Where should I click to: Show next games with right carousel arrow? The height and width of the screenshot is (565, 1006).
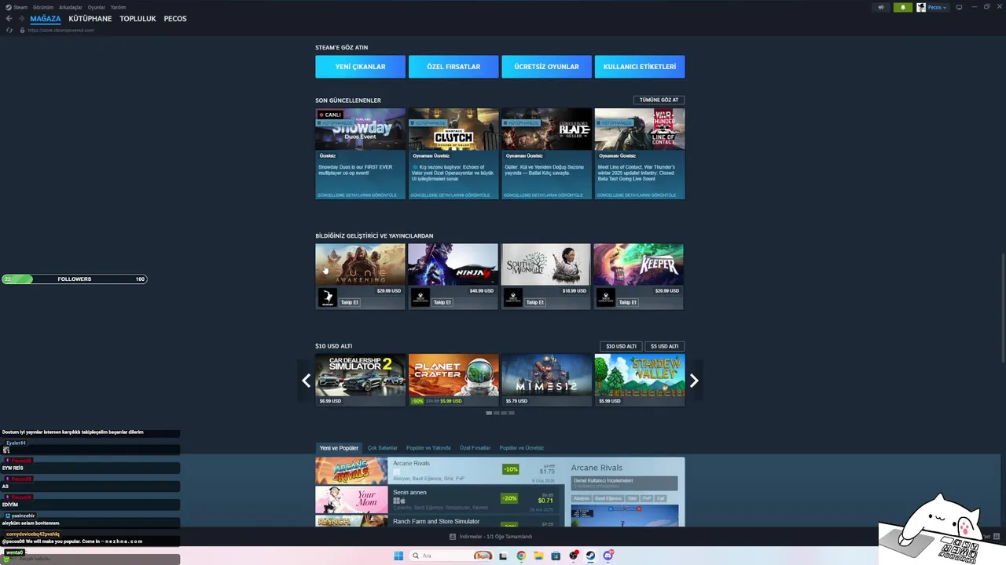pyautogui.click(x=694, y=381)
